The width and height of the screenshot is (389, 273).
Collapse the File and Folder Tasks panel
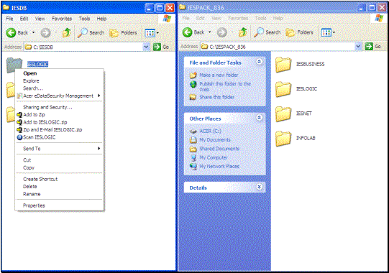(x=259, y=62)
